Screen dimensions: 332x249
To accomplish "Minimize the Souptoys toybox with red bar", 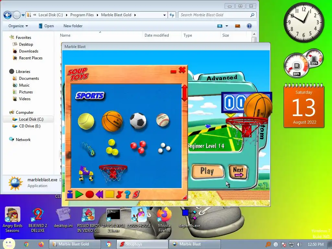I will point(173,72).
